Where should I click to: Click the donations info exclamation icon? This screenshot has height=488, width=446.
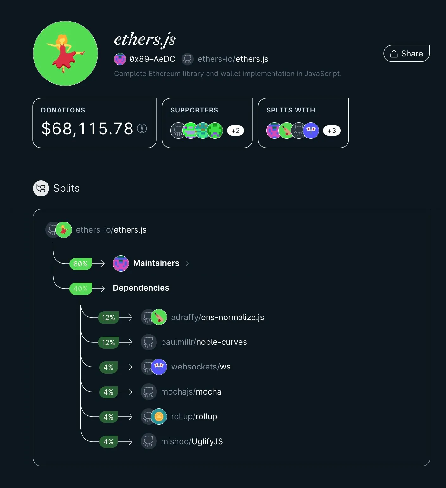142,128
